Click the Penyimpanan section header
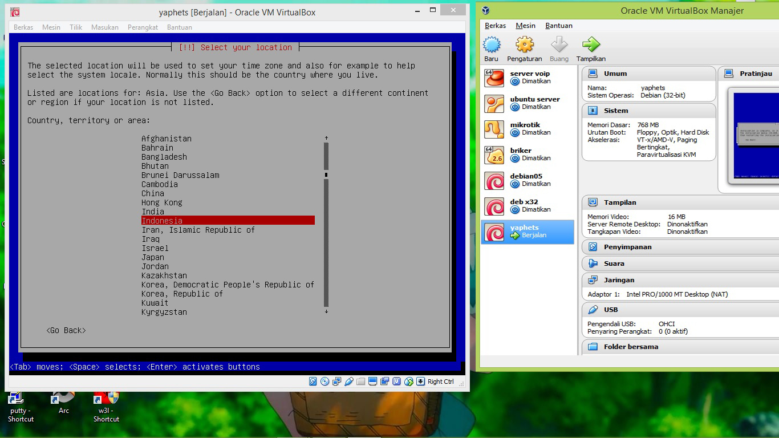Viewport: 779px width, 438px height. [x=681, y=247]
